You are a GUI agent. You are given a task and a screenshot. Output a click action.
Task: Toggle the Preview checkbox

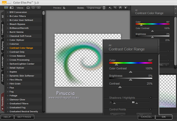tap(64, 8)
